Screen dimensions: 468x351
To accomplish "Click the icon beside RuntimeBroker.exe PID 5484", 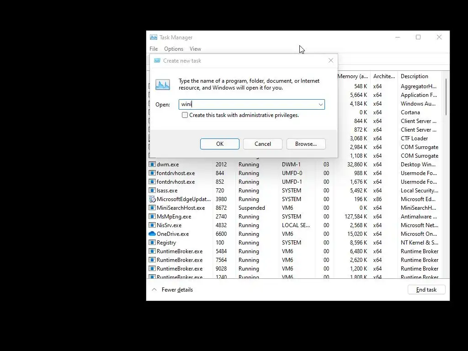I will (152, 251).
